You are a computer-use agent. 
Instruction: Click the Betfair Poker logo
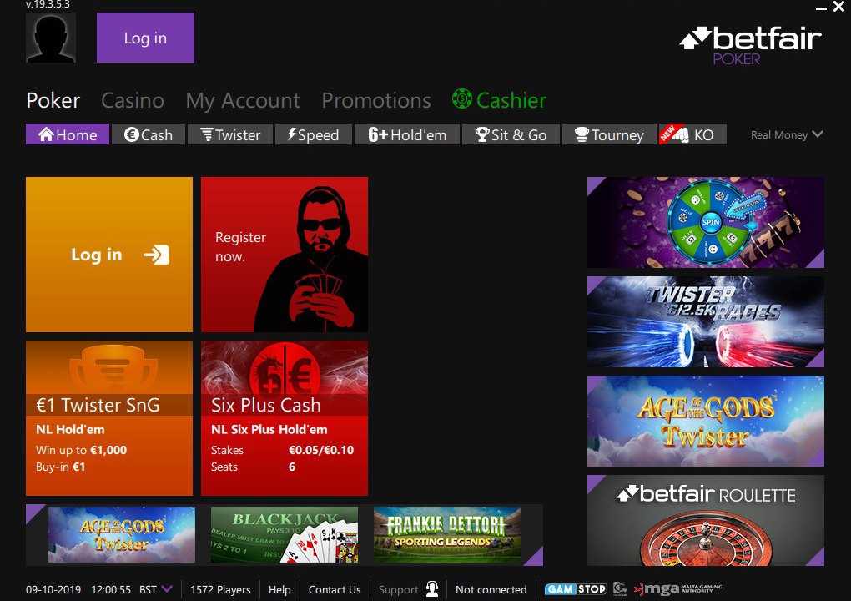click(751, 46)
